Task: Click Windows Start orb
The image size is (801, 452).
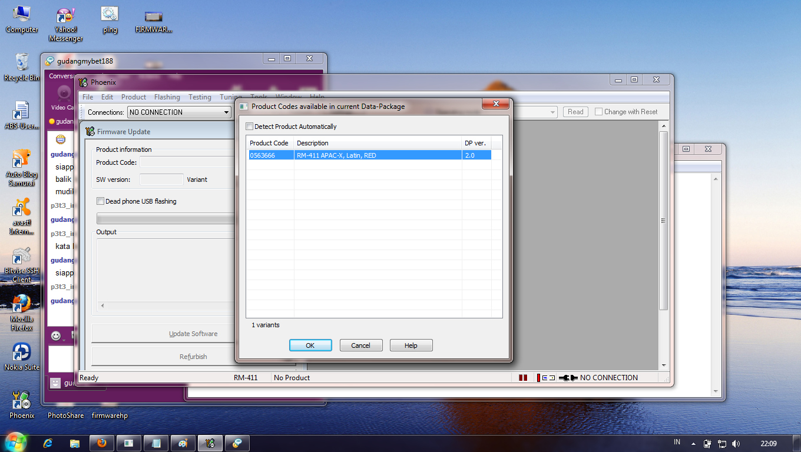Action: pyautogui.click(x=15, y=443)
